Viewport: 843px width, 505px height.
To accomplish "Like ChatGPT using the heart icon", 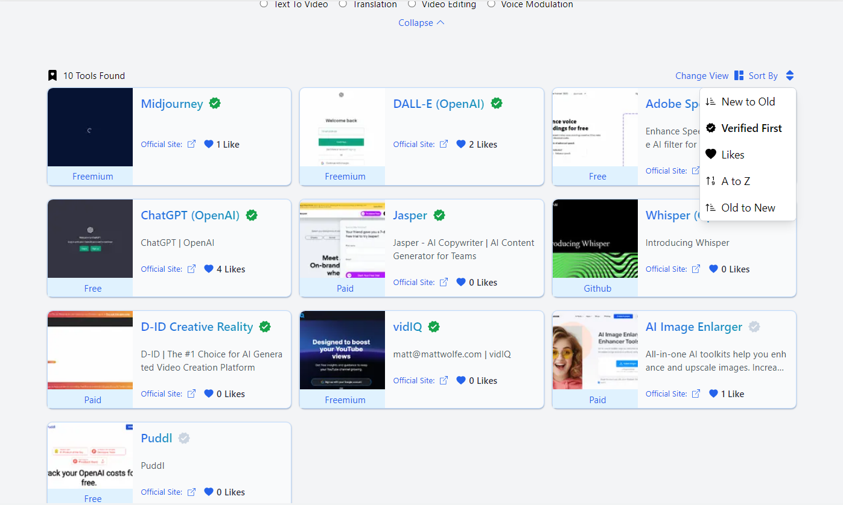I will coord(209,269).
